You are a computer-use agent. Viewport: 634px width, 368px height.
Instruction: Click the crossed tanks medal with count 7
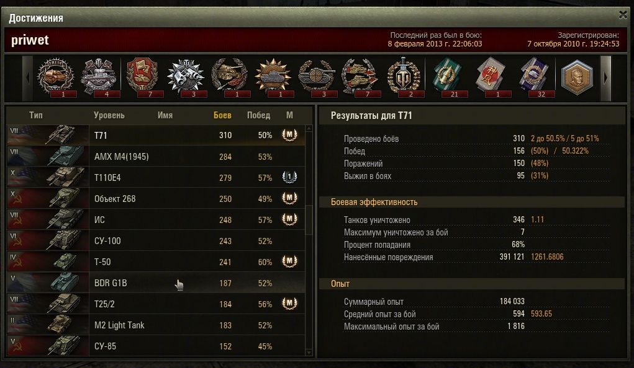tap(360, 76)
